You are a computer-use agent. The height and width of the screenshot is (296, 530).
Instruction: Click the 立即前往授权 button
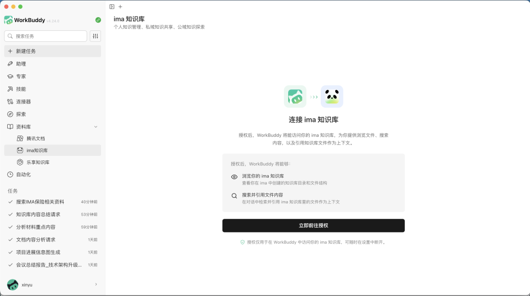[x=314, y=225]
